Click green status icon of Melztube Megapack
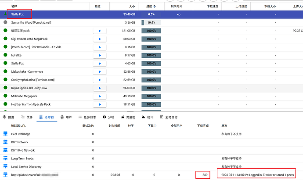 pos(5,96)
